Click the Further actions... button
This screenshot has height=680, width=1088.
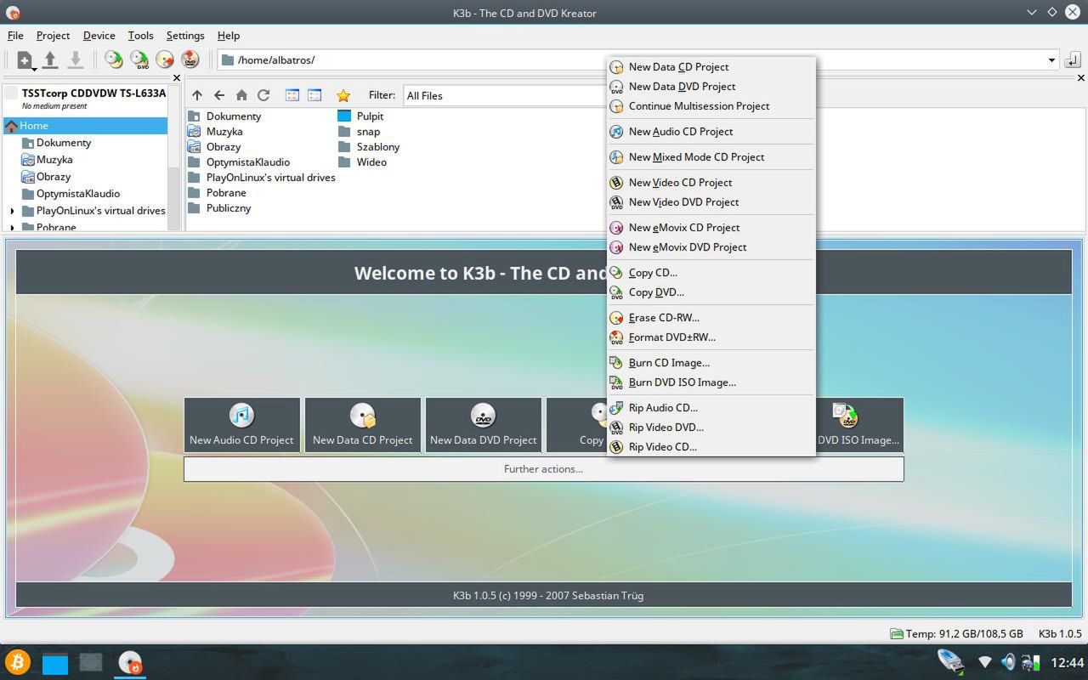click(543, 469)
